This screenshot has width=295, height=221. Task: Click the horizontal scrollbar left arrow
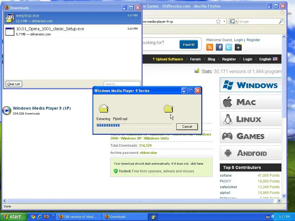(x=4, y=201)
